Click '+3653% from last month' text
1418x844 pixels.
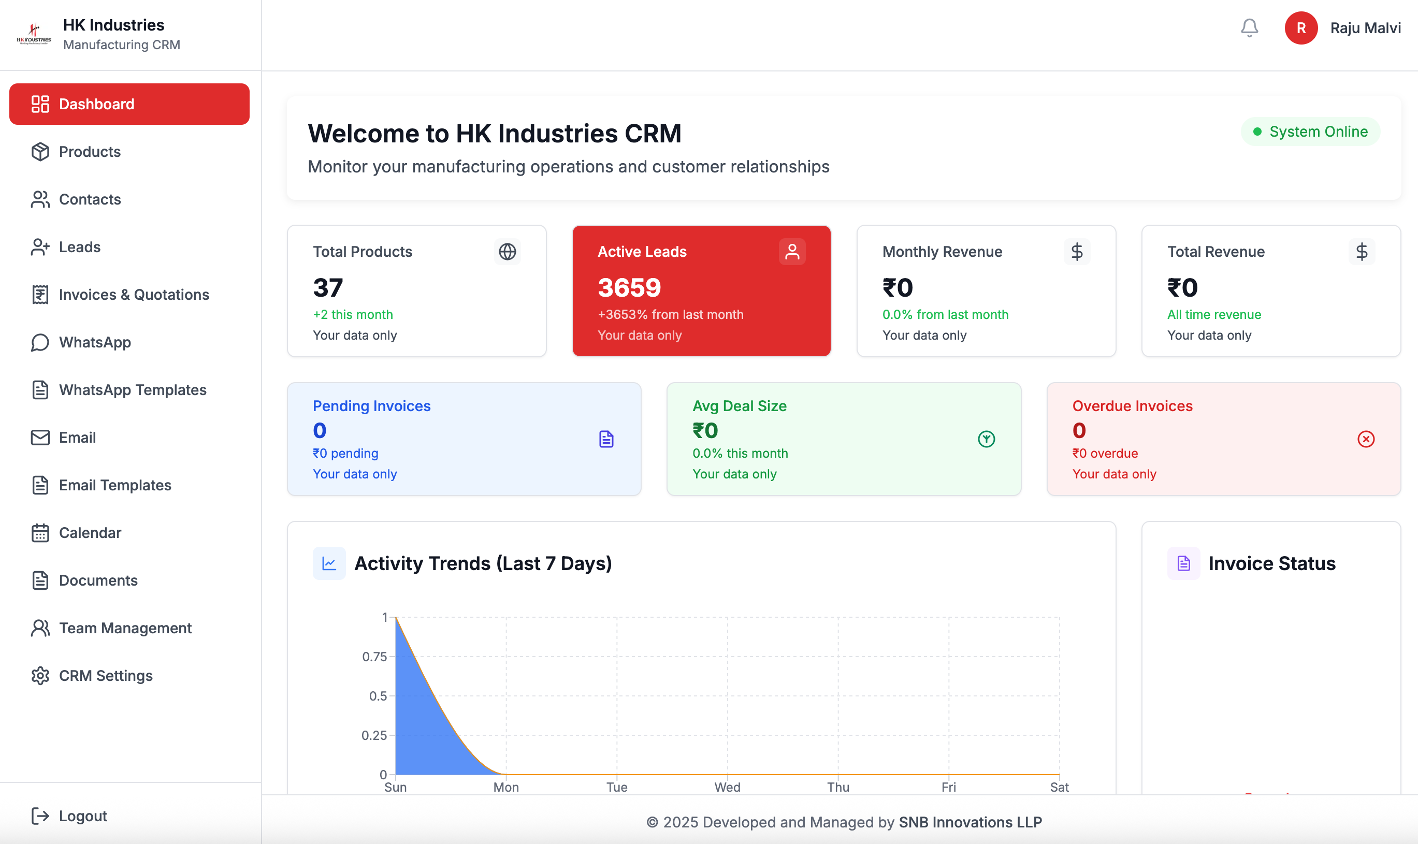[x=670, y=314]
